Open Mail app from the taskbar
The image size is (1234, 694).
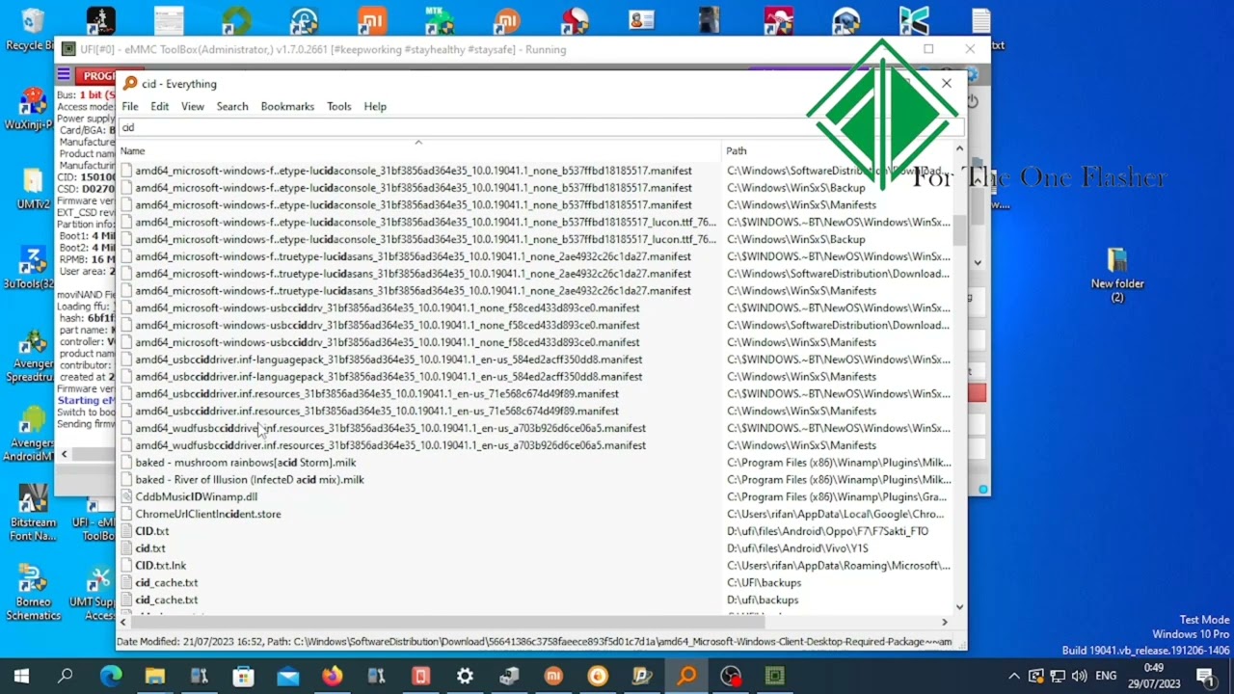click(x=287, y=676)
